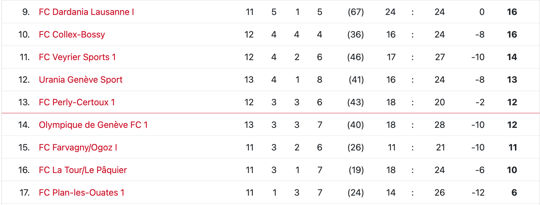Click the Olympique de Genève FC 1 link

pos(93,125)
